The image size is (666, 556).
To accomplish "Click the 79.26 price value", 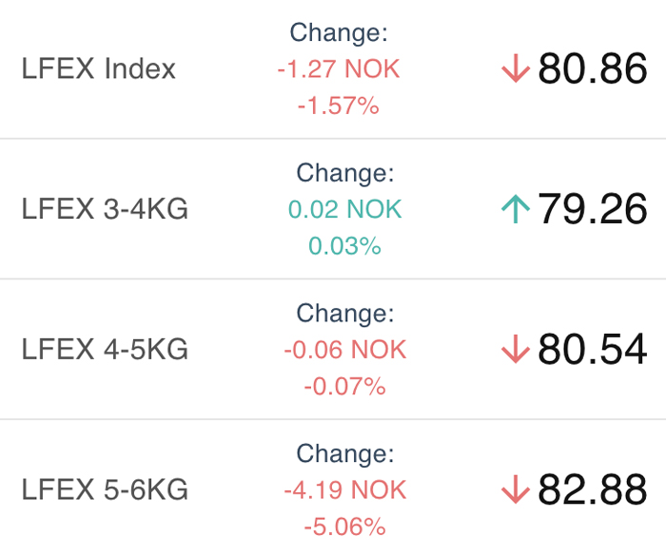I will [x=593, y=209].
